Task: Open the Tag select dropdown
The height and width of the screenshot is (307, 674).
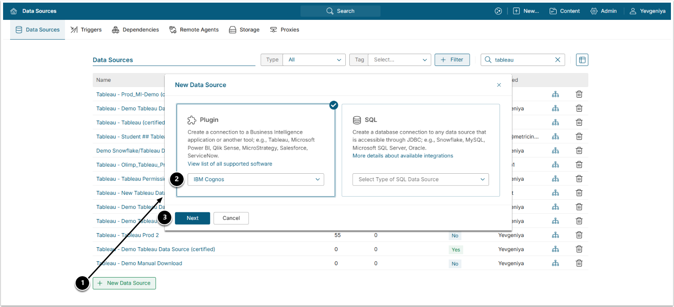Action: click(399, 60)
